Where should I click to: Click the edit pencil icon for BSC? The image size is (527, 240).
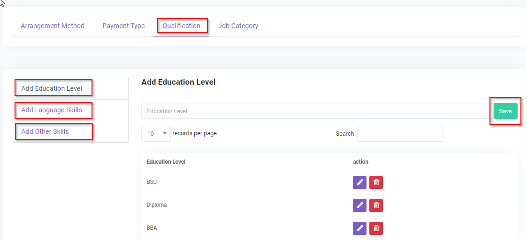pyautogui.click(x=359, y=182)
